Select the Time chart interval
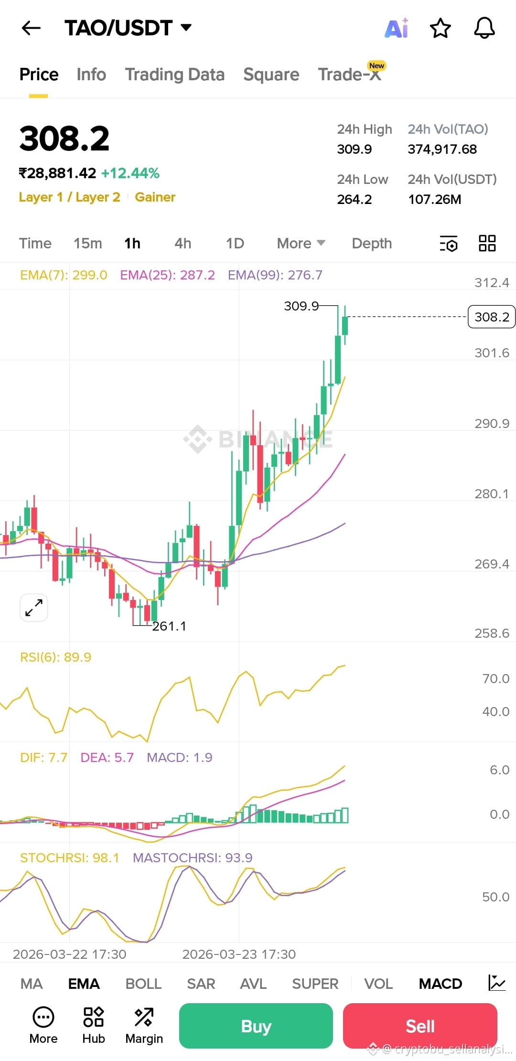 (x=35, y=243)
